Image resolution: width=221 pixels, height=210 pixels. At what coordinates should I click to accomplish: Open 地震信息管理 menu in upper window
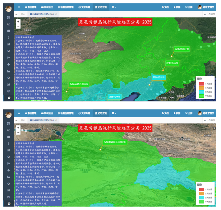tap(66, 7)
